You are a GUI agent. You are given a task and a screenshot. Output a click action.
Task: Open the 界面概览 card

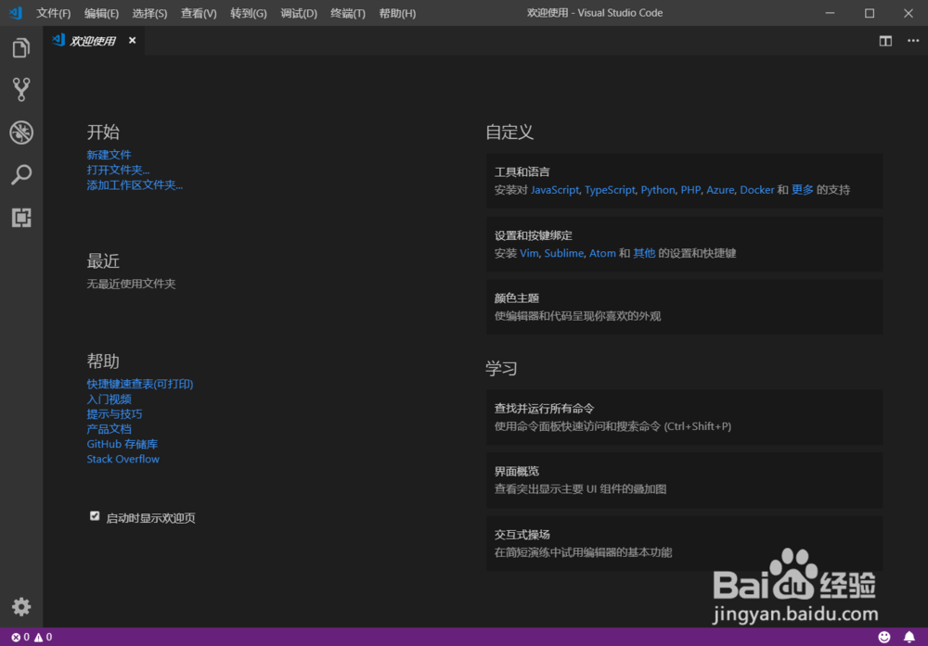(684, 480)
